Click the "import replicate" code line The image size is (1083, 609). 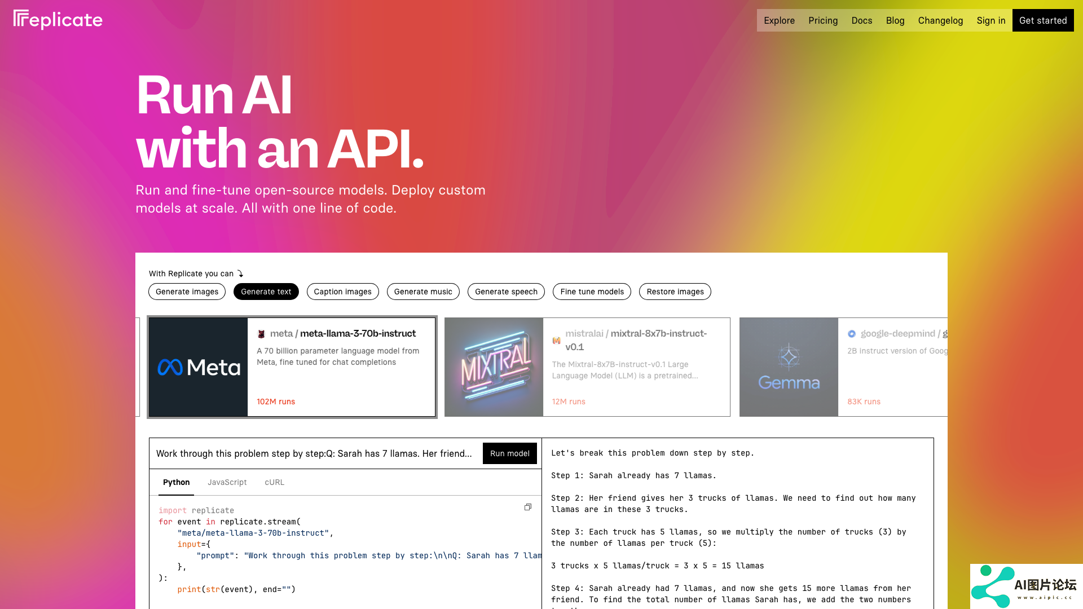click(196, 510)
